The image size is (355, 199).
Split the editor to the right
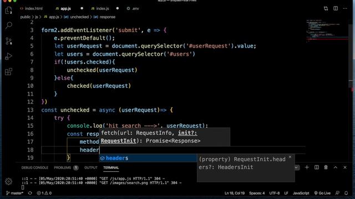tap(336, 9)
